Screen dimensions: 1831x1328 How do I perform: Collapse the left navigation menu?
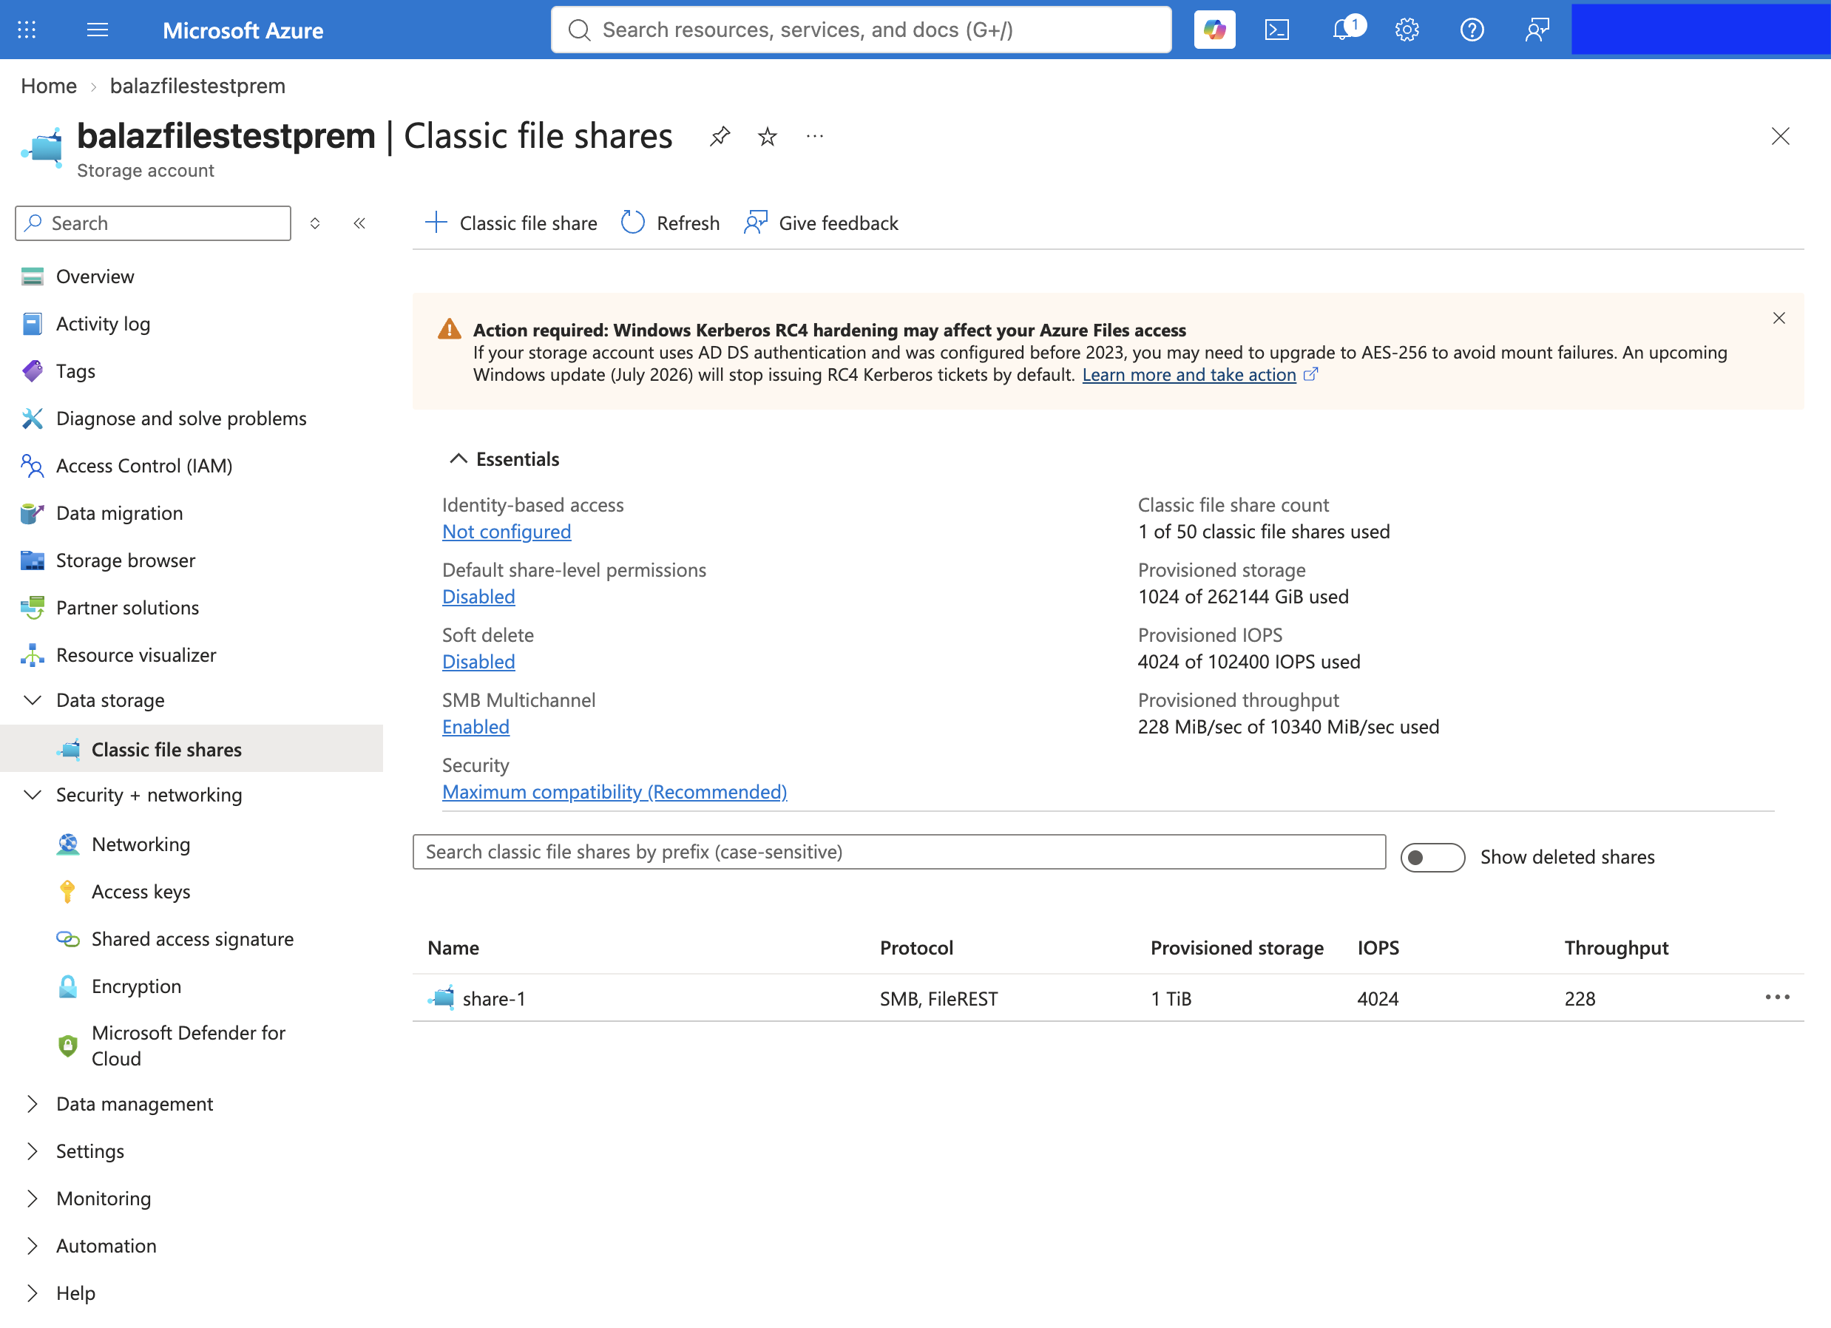point(359,223)
